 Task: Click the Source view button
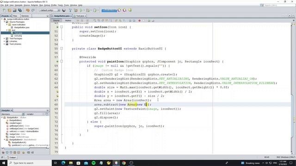tap(56, 20)
